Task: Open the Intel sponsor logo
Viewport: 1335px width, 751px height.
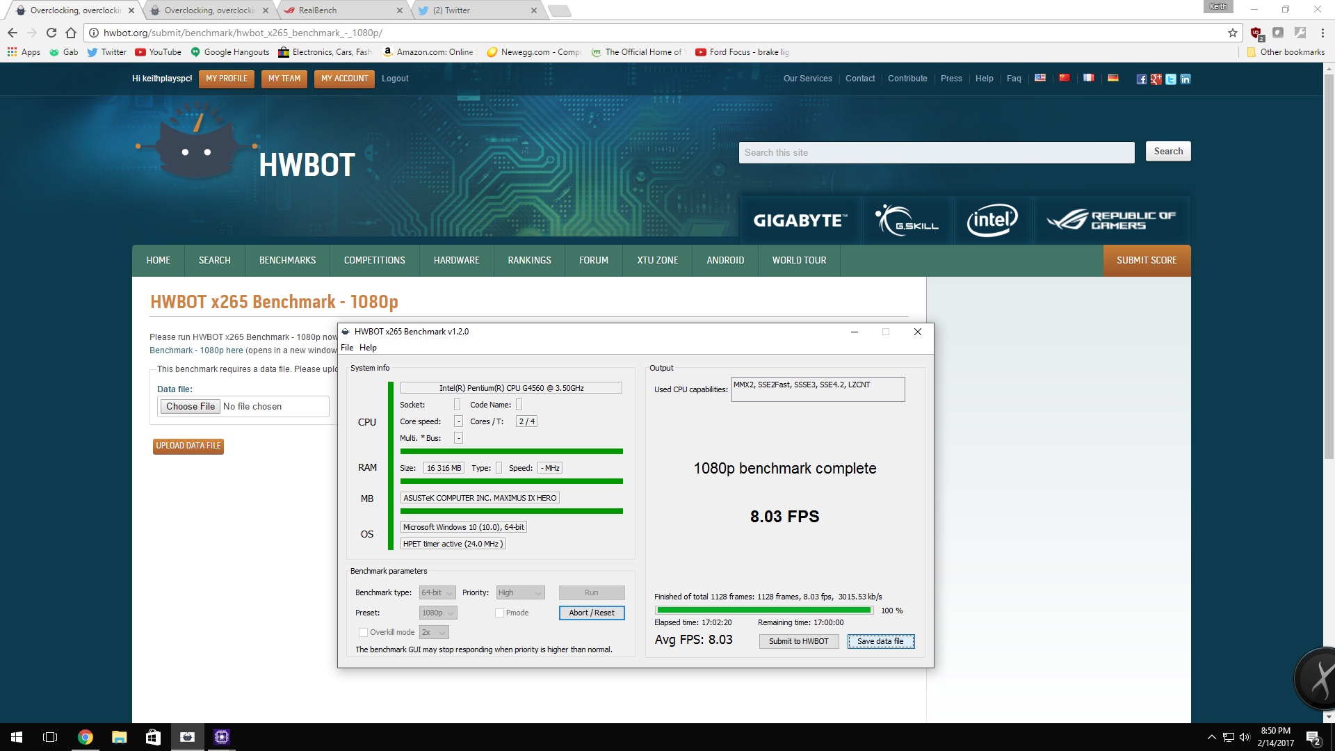Action: (992, 220)
